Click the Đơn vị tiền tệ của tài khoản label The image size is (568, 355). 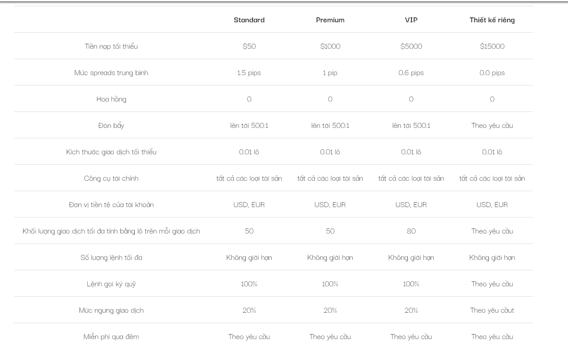click(111, 205)
